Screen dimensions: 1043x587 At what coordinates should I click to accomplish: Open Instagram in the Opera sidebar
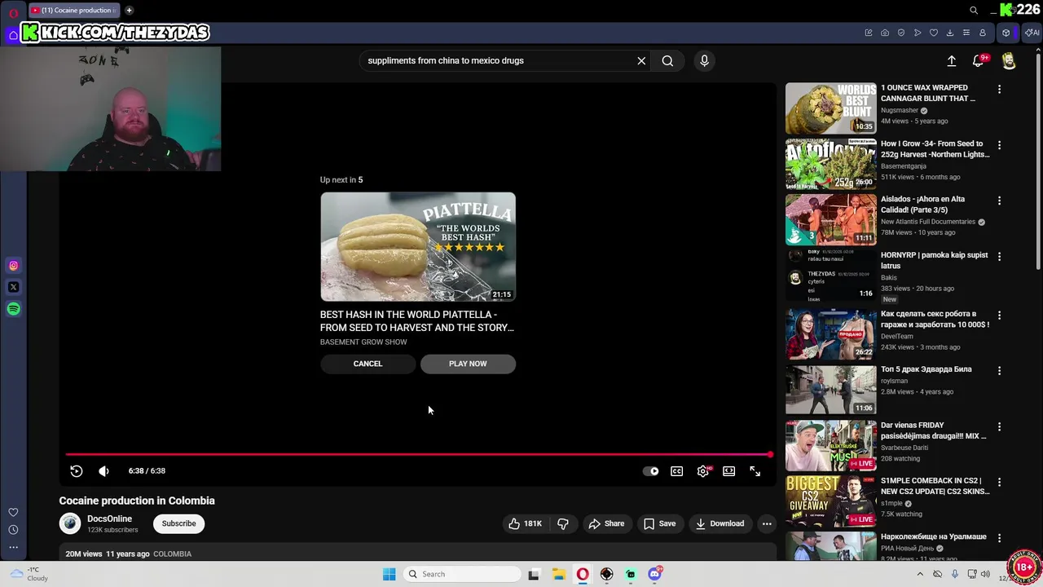click(x=13, y=266)
